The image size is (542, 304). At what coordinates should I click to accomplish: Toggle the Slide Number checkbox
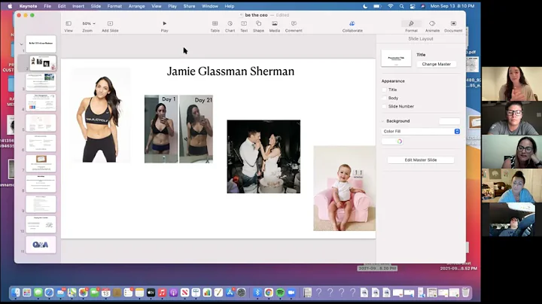coord(384,106)
